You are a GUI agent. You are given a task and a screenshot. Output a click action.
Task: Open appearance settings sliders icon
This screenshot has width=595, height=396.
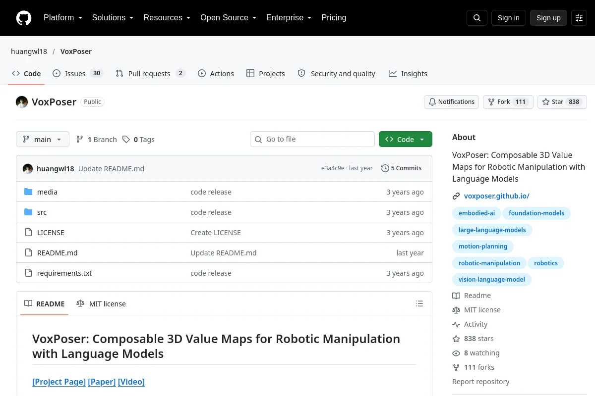(x=579, y=18)
